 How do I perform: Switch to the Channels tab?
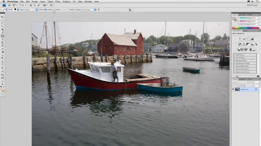click(242, 79)
